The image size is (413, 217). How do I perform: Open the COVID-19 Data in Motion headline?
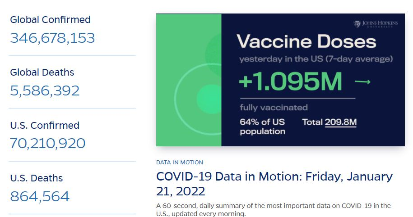tap(274, 183)
